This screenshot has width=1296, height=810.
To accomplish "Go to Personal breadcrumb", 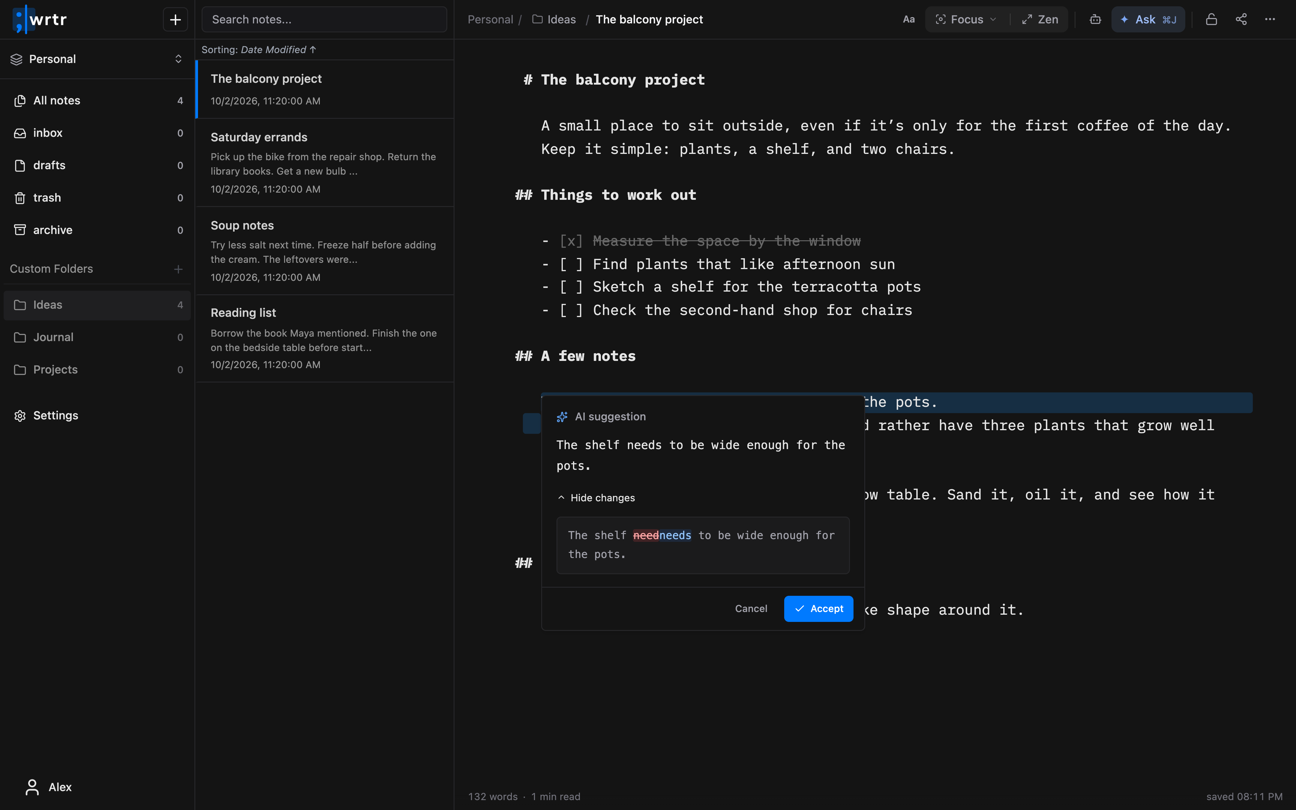I will point(490,20).
